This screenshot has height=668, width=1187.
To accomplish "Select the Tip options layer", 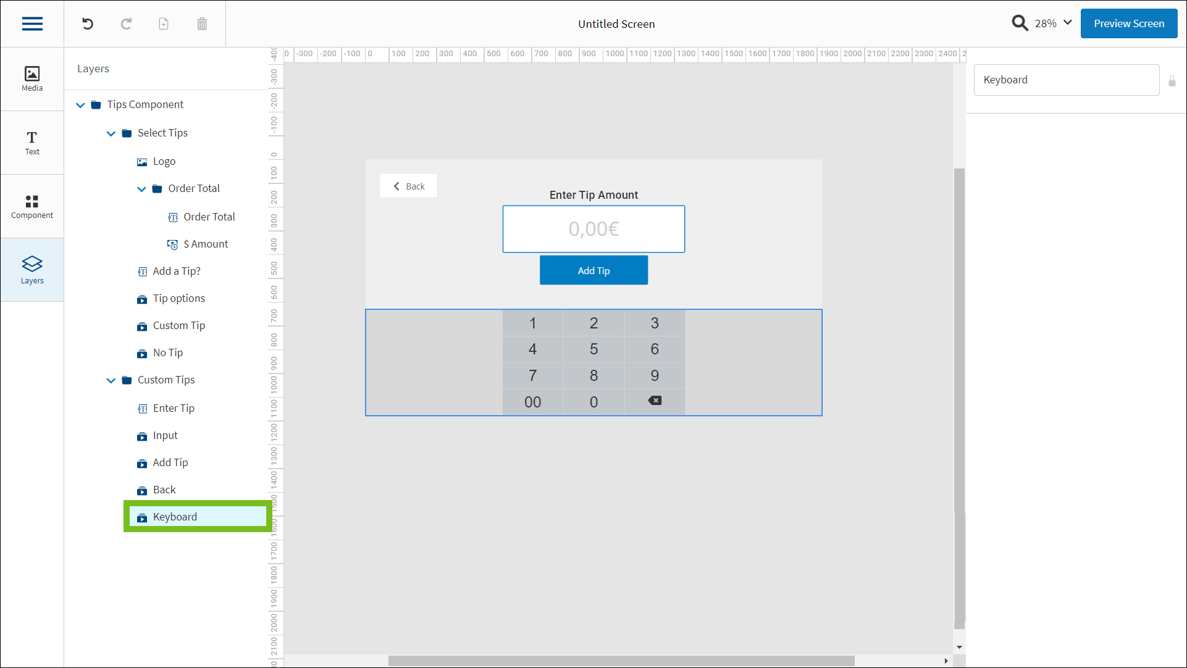I will click(x=178, y=299).
